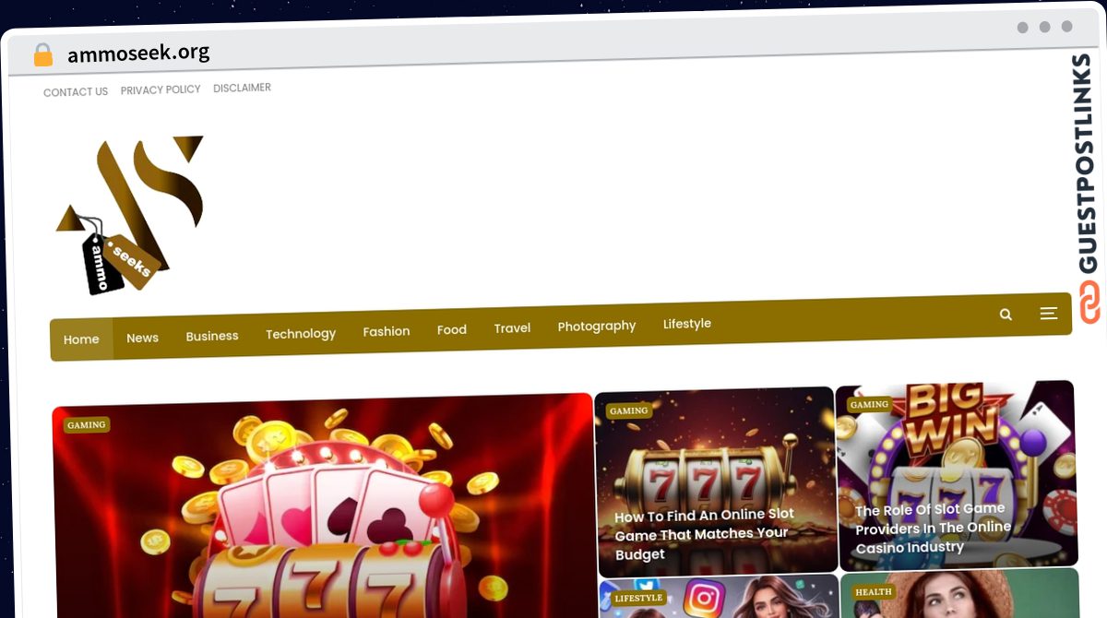Click Gaming tag on the Big Win card
This screenshot has width=1107, height=618.
click(x=869, y=405)
